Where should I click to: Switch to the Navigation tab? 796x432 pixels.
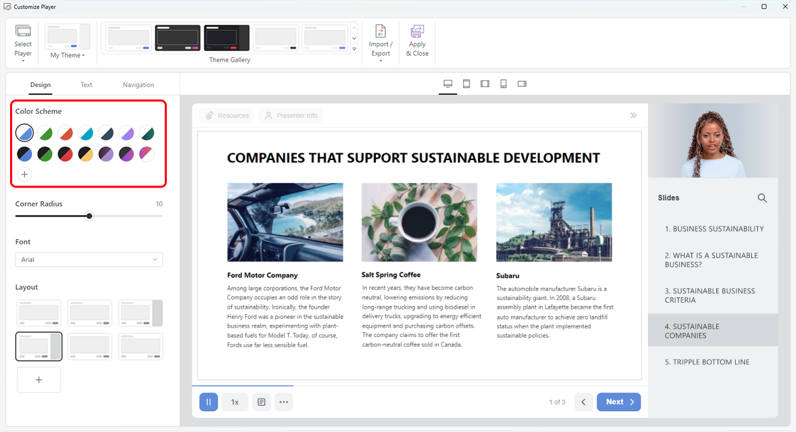138,85
